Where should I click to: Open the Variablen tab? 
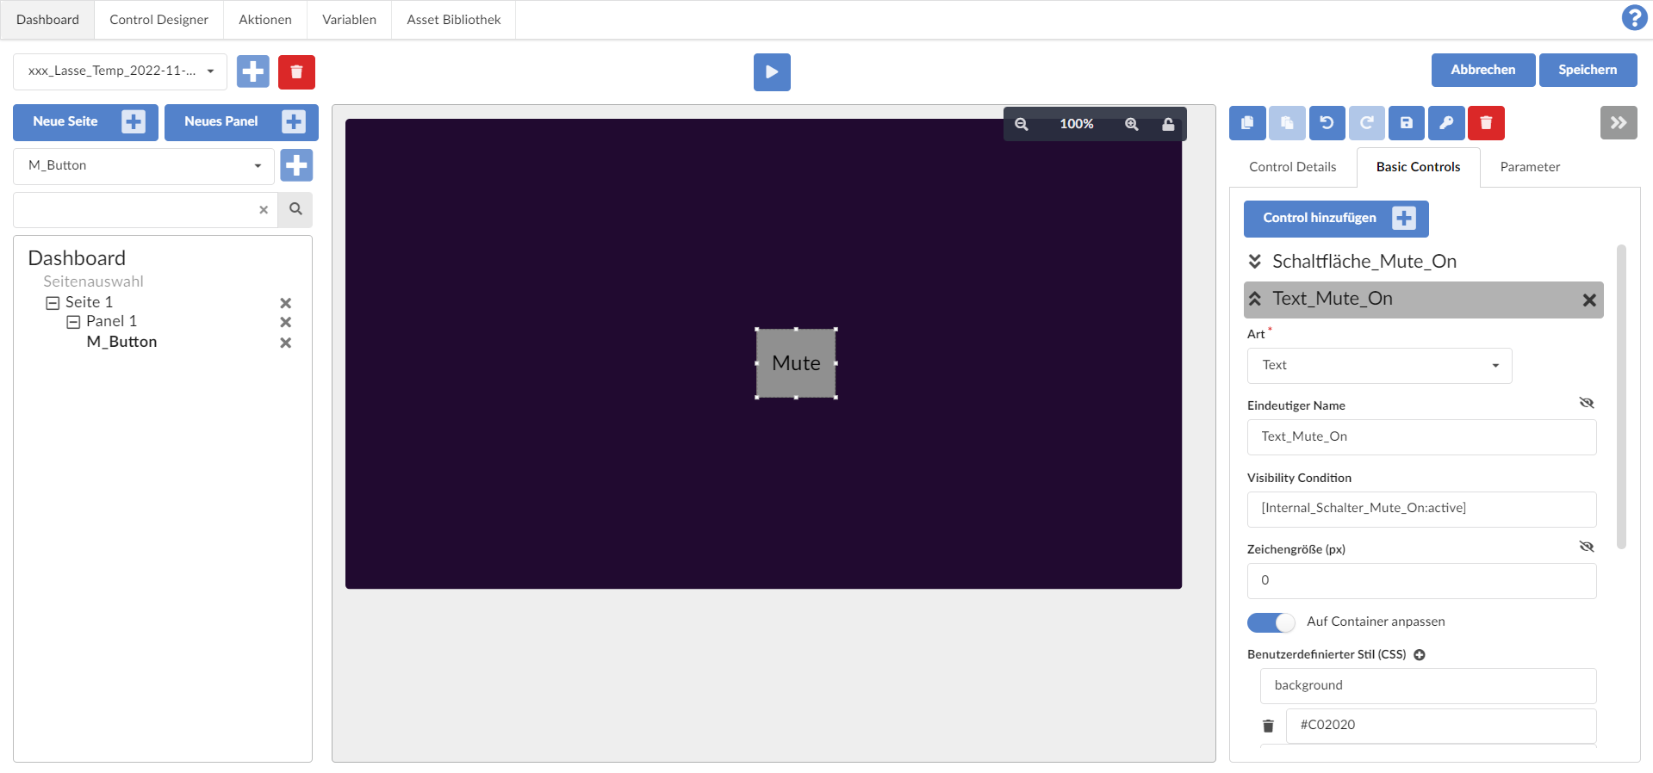tap(349, 20)
